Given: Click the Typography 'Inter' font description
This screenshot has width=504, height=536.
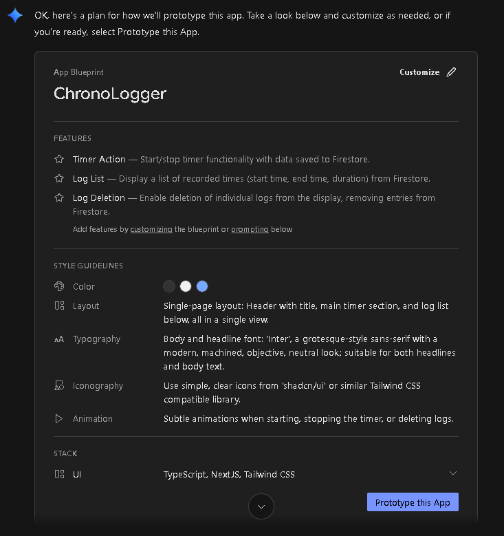Looking at the screenshot, I should click(309, 352).
